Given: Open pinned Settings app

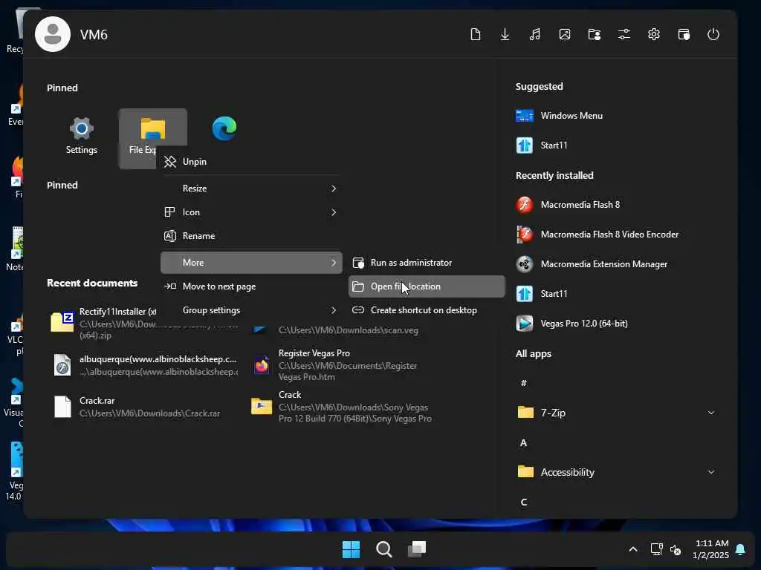Looking at the screenshot, I should point(82,137).
